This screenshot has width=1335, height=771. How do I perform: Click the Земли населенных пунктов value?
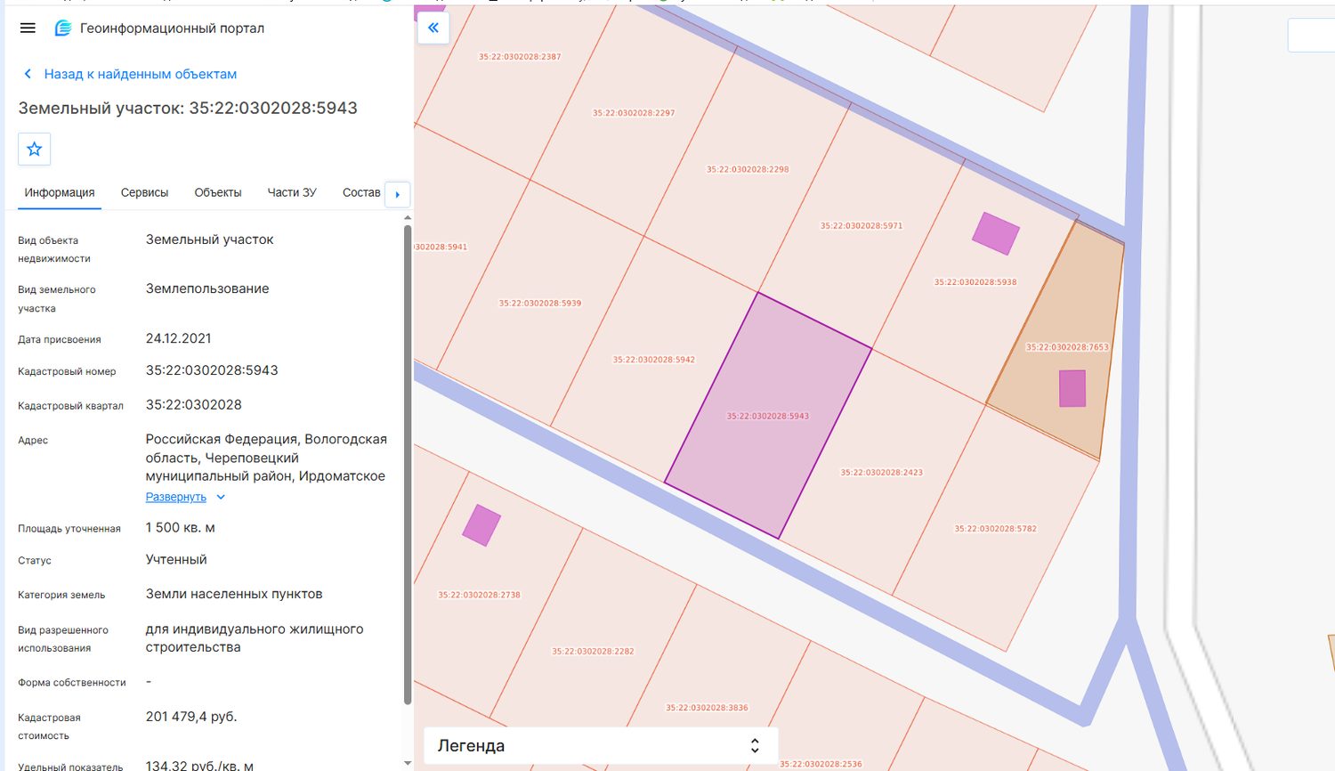[234, 594]
